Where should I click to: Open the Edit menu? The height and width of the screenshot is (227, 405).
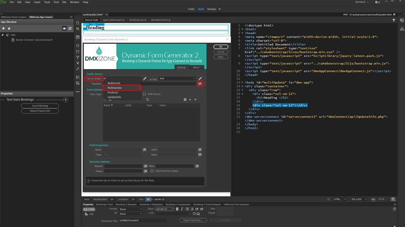point(19,2)
